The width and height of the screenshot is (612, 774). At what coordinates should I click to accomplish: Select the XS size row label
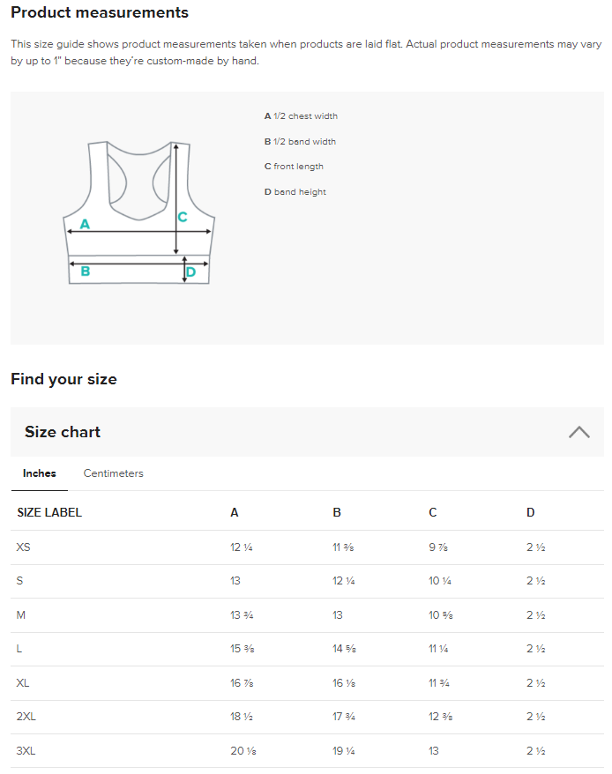pyautogui.click(x=24, y=547)
